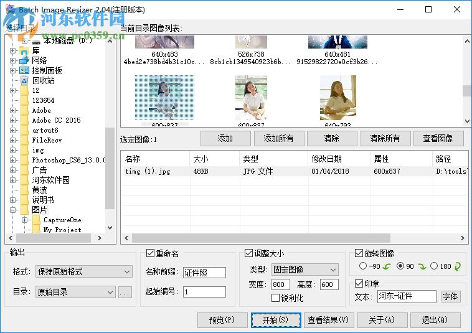Click the 关于(A) about button
This screenshot has height=333, width=472.
coord(382,320)
